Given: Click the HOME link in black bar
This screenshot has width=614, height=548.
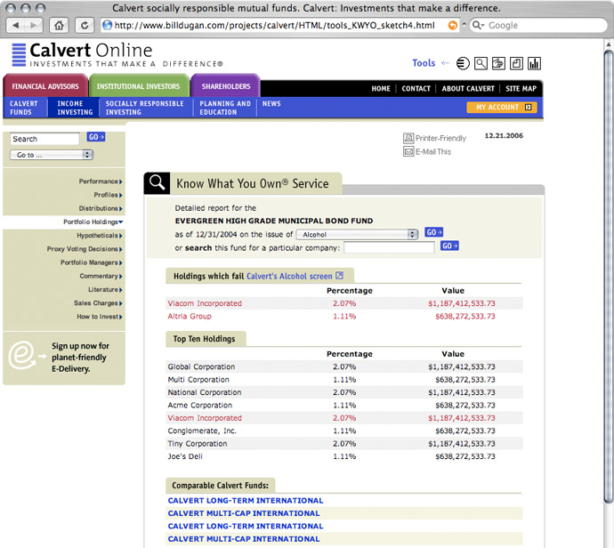Looking at the screenshot, I should point(381,88).
